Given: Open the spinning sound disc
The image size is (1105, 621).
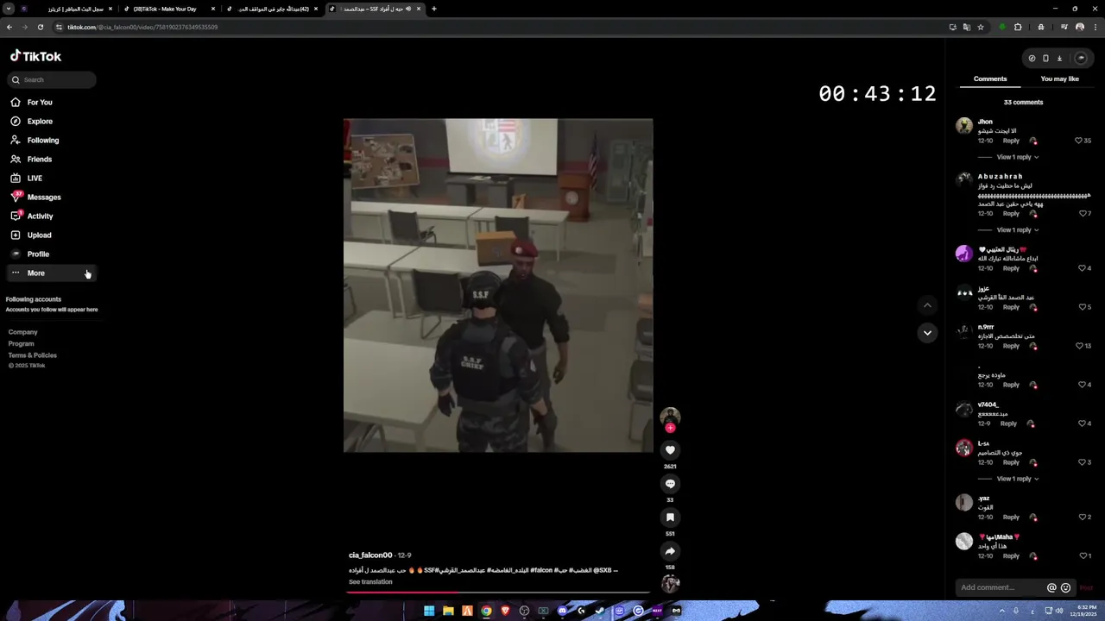Looking at the screenshot, I should pos(670,584).
